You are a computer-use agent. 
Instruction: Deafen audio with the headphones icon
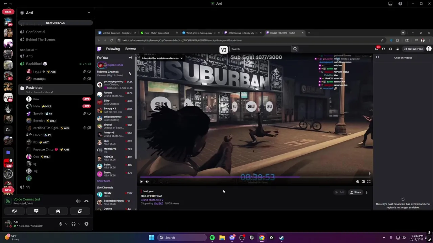coord(73,224)
